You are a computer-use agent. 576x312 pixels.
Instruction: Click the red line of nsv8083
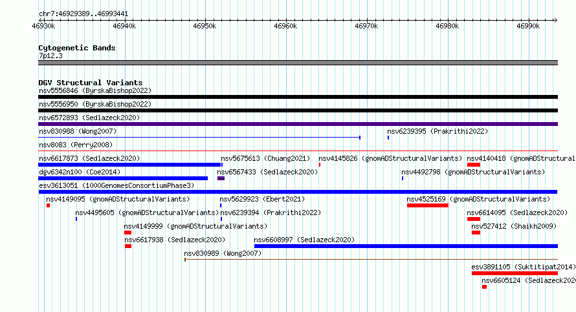(x=298, y=151)
